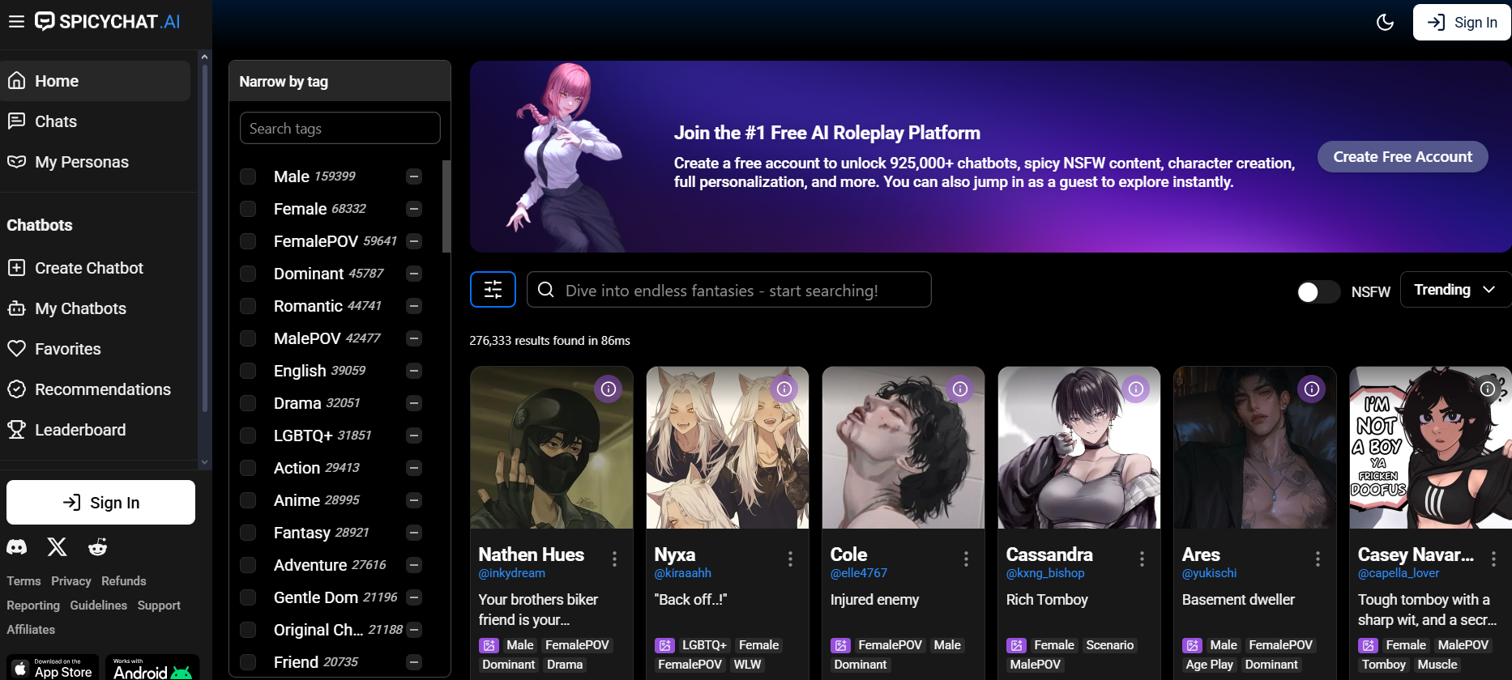Focus the Search tags field
This screenshot has height=680, width=1512.
click(x=340, y=129)
